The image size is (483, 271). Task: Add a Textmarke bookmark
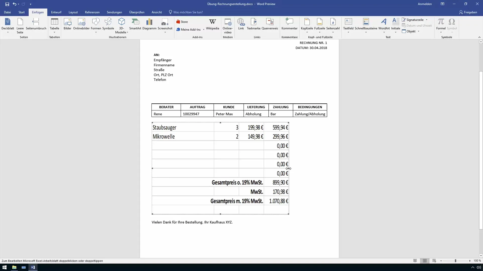coord(254,24)
